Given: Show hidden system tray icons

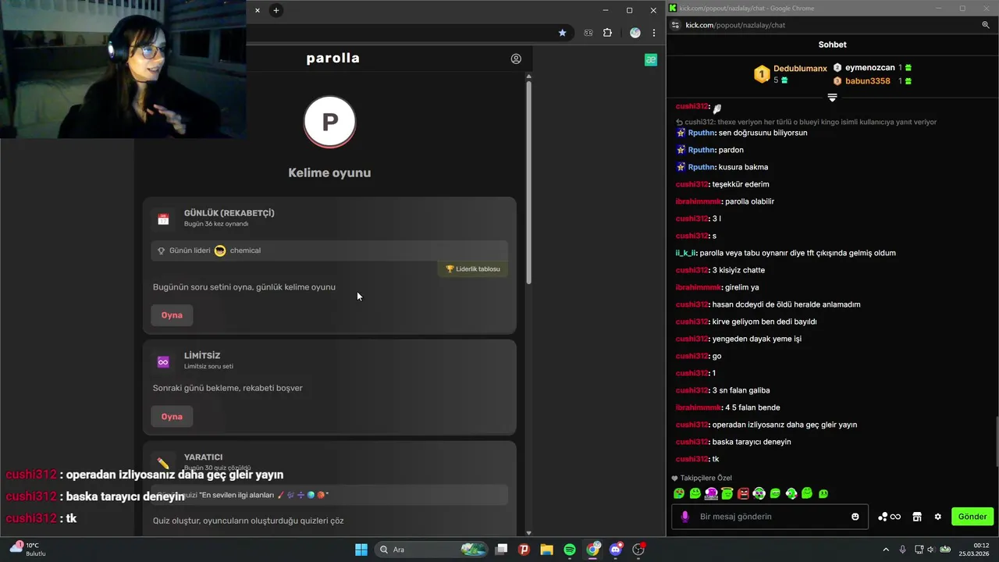Looking at the screenshot, I should (x=886, y=550).
